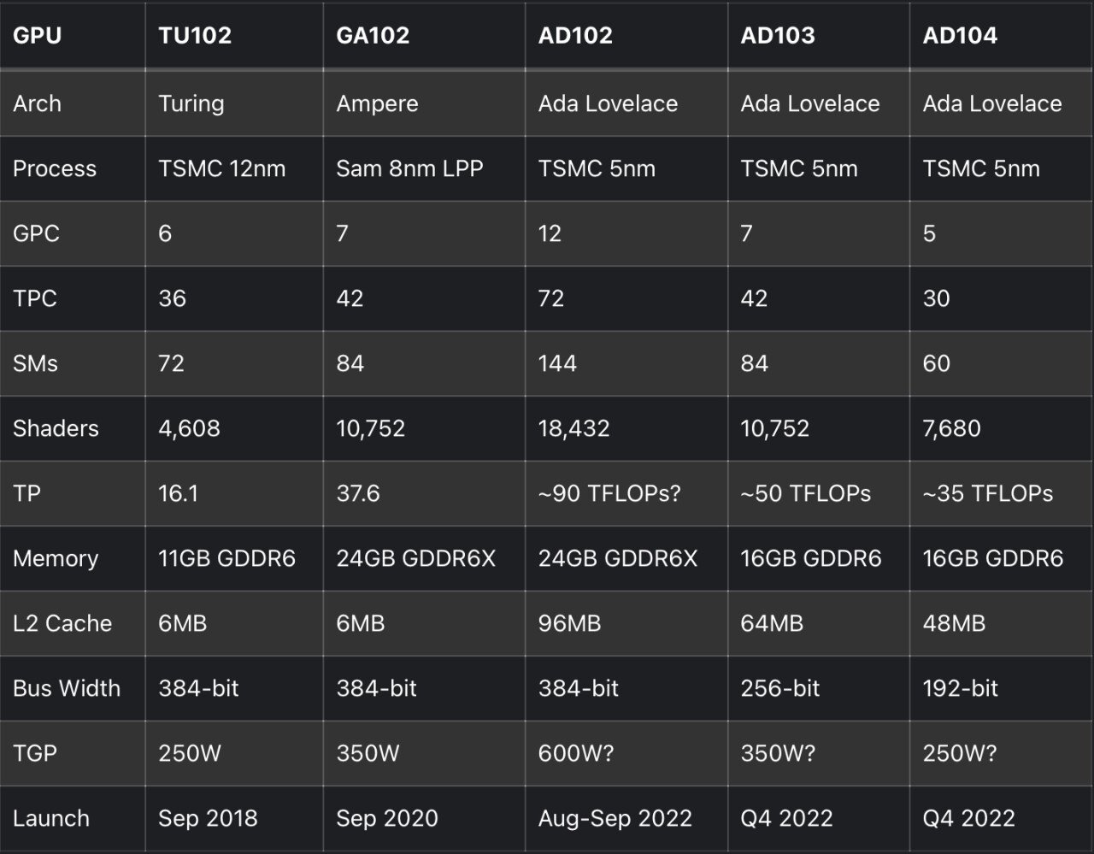Select the 192-bit bus width cell
Viewport: 1094px width, 854px height.
tap(960, 688)
